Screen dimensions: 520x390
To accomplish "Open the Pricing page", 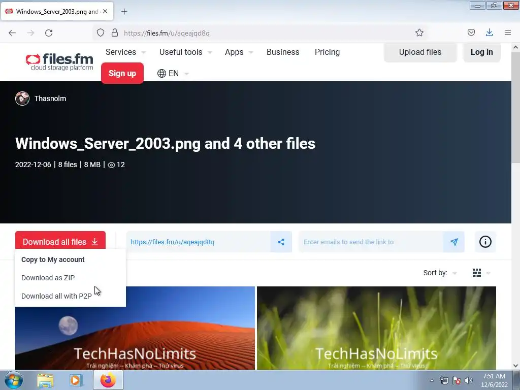I will [328, 52].
